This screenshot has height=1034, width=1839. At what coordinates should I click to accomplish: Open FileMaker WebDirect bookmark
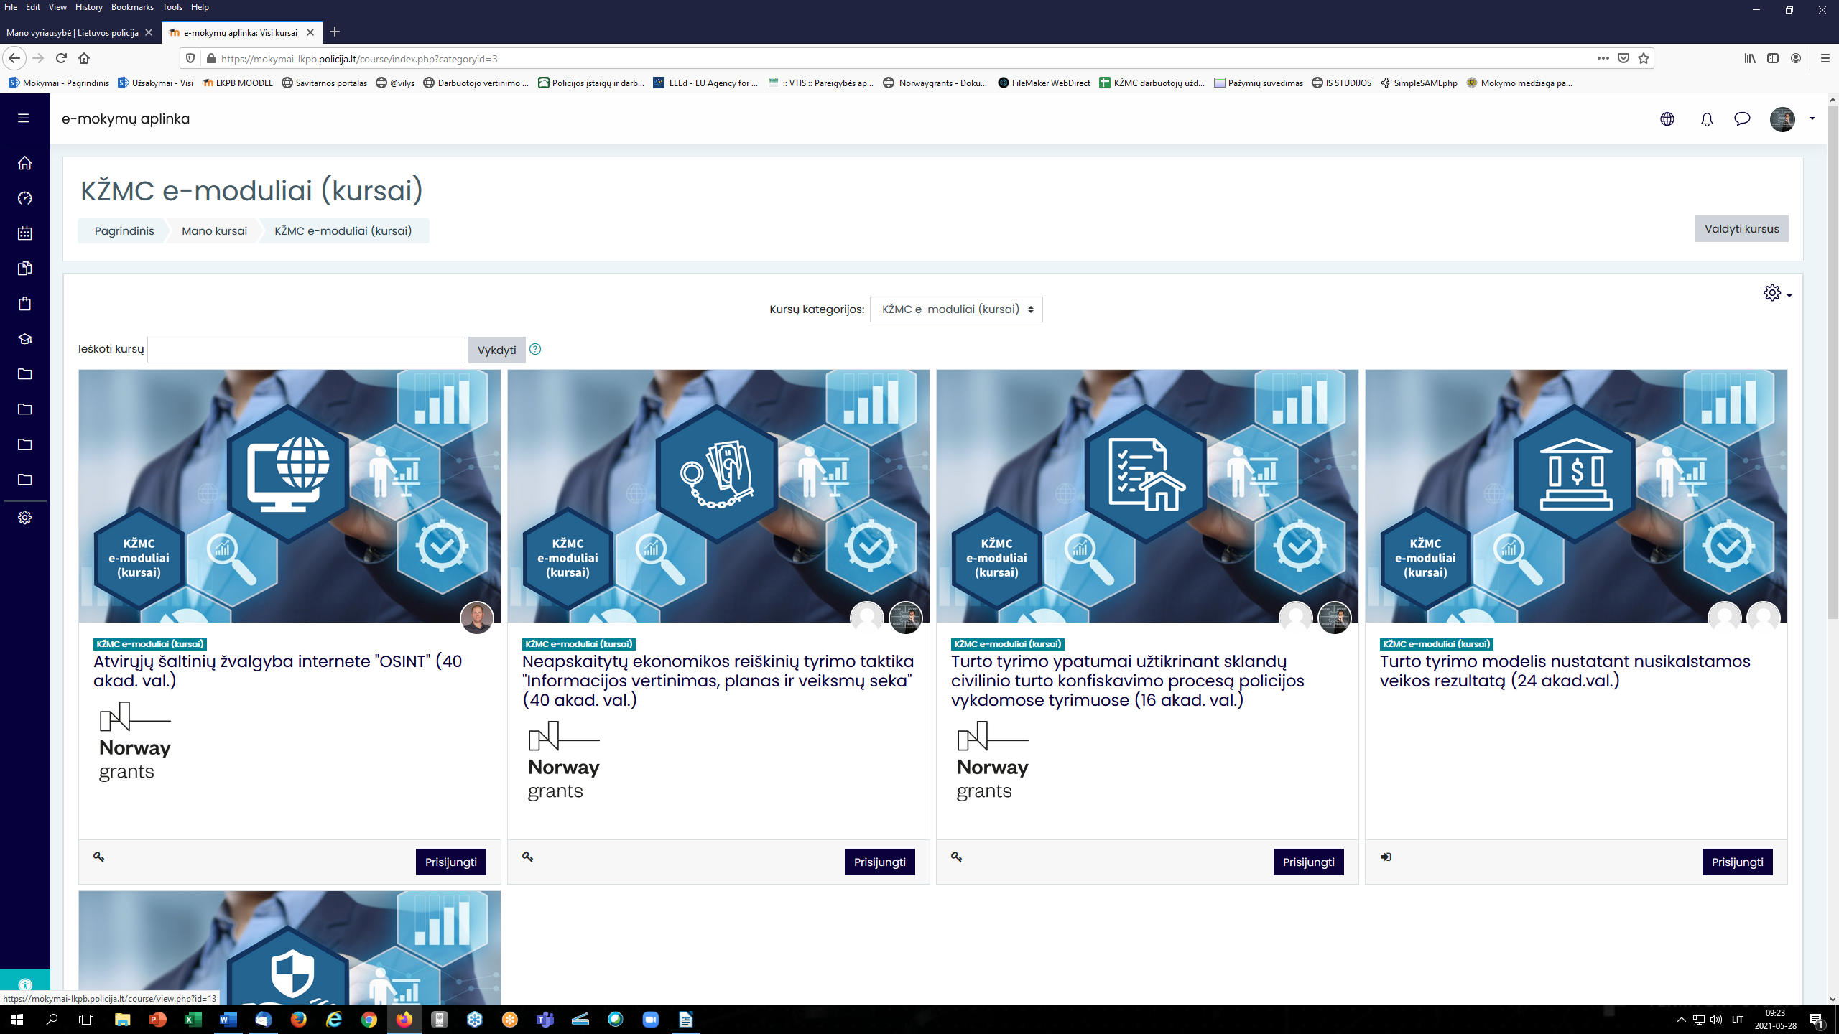tap(1044, 83)
